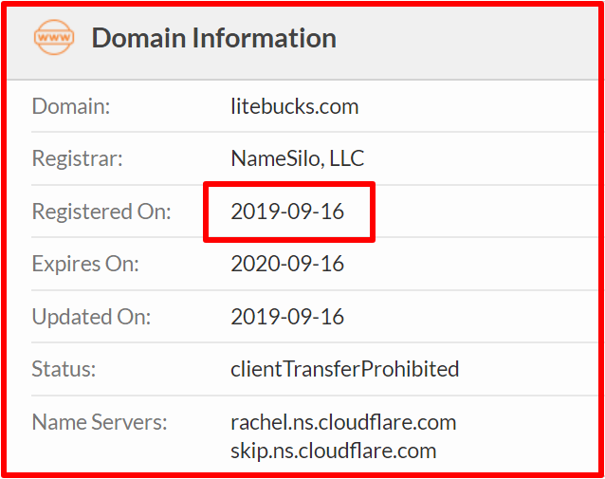The width and height of the screenshot is (605, 479).
Task: Click the Domain: field label
Action: (x=71, y=106)
